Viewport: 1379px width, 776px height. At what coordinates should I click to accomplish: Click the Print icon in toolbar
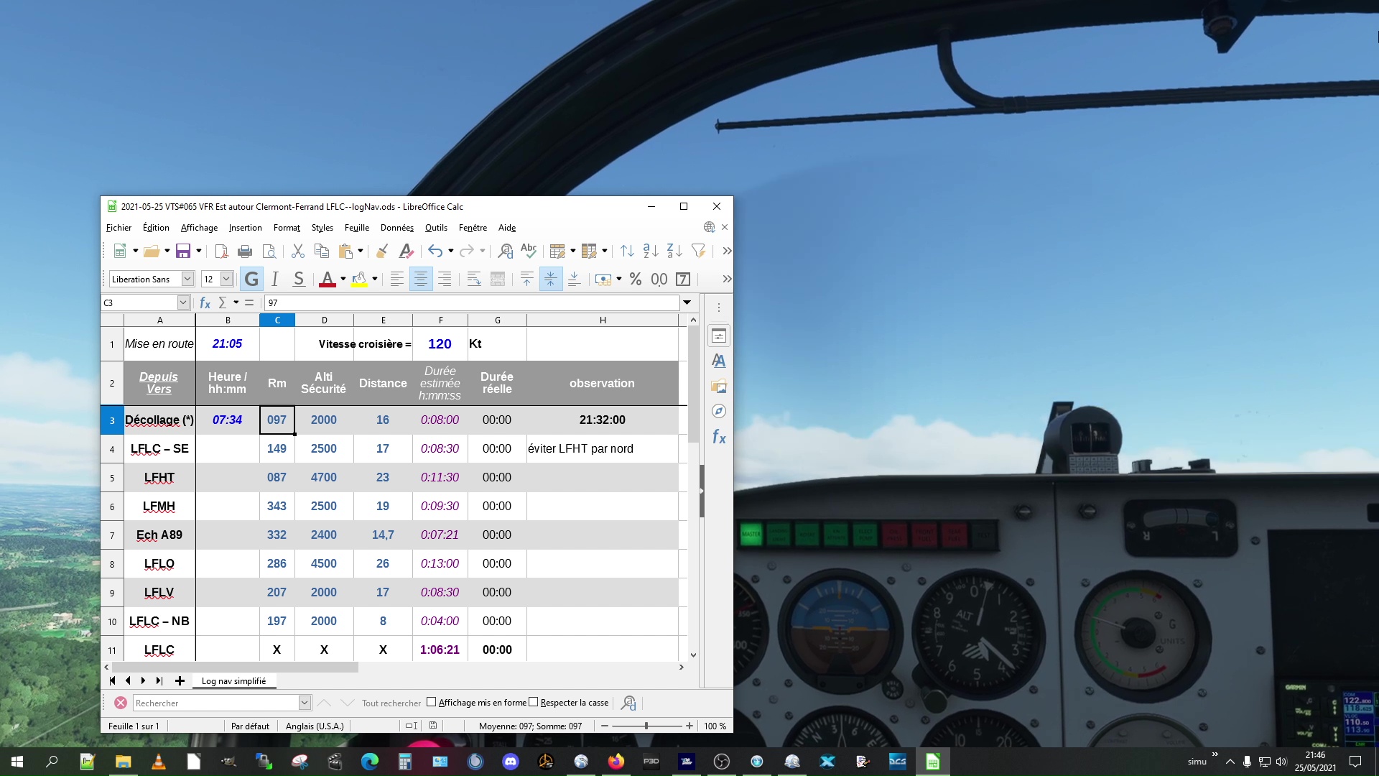coord(245,251)
